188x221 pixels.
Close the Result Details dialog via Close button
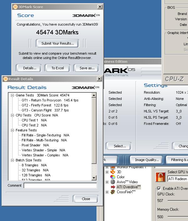86,199
